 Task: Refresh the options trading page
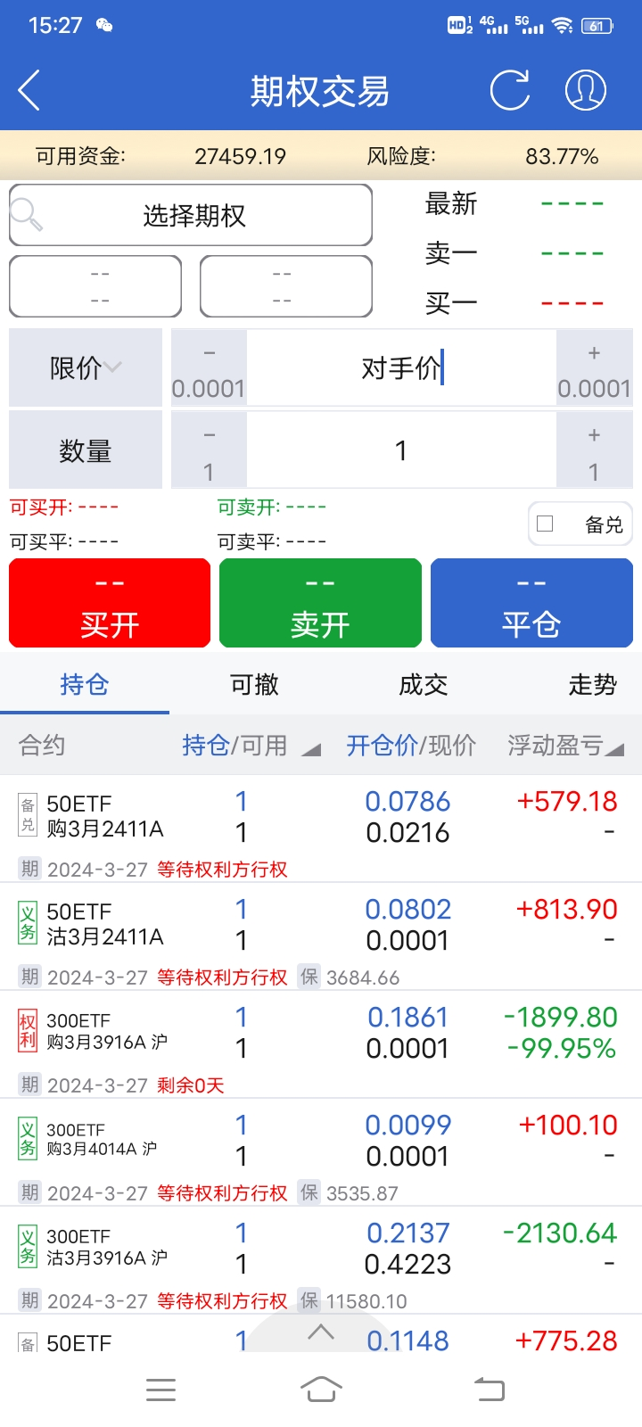pyautogui.click(x=510, y=90)
